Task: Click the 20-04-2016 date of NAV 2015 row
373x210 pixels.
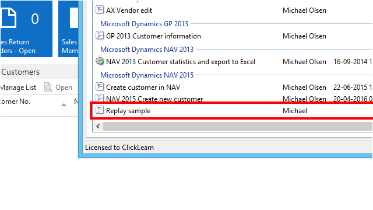Action: point(353,99)
